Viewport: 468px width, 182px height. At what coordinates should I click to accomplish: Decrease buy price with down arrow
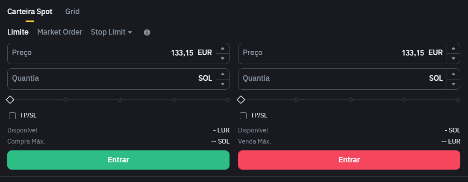tap(223, 59)
